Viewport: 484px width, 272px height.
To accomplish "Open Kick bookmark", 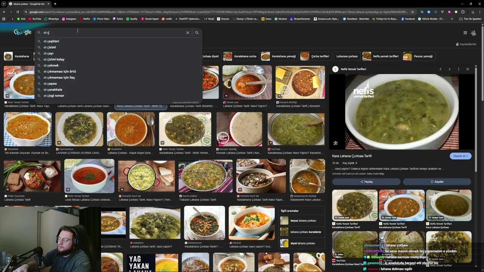I will pos(21,19).
